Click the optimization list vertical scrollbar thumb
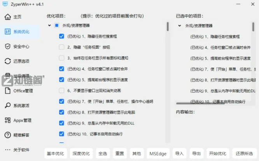 click(x=168, y=26)
